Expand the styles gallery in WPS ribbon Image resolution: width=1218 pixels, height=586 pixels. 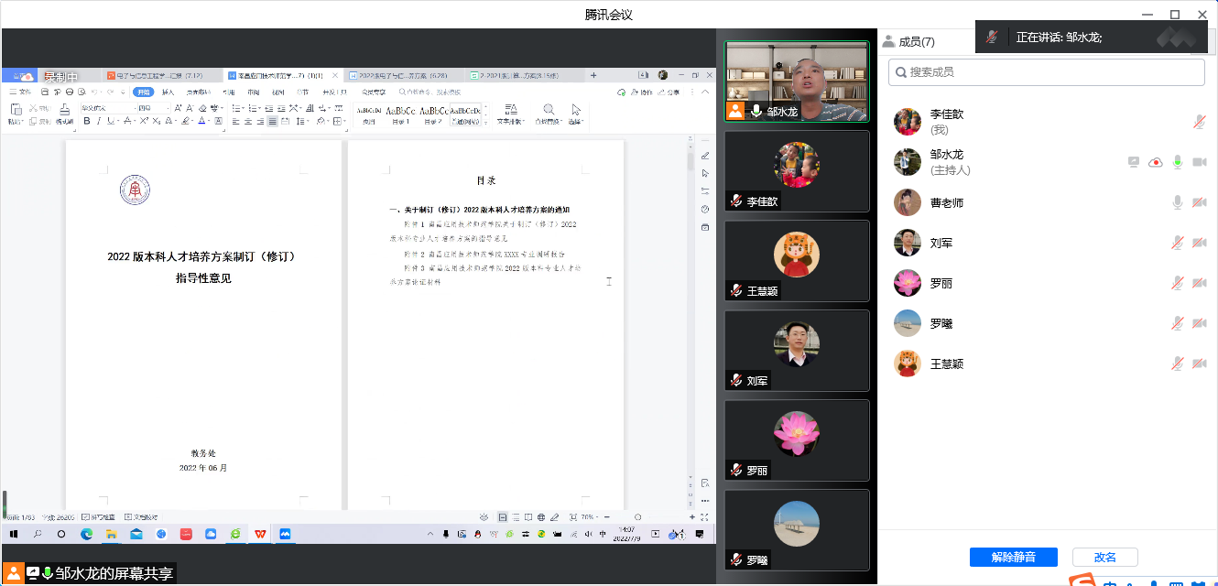484,121
